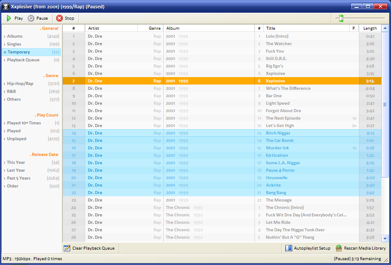The height and width of the screenshot is (265, 391).
Task: Select the track Nuthin' But A "G" Thang
Action: click(x=222, y=237)
